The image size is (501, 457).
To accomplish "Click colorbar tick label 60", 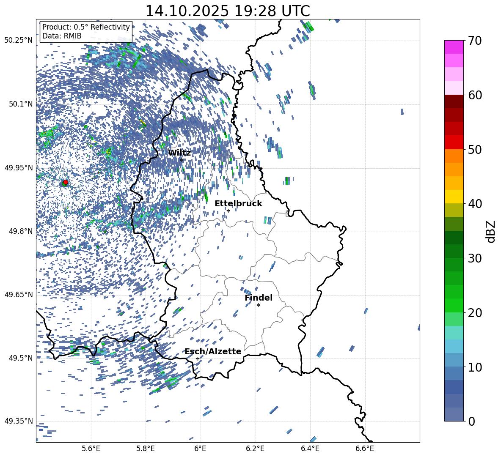I will pos(475,95).
